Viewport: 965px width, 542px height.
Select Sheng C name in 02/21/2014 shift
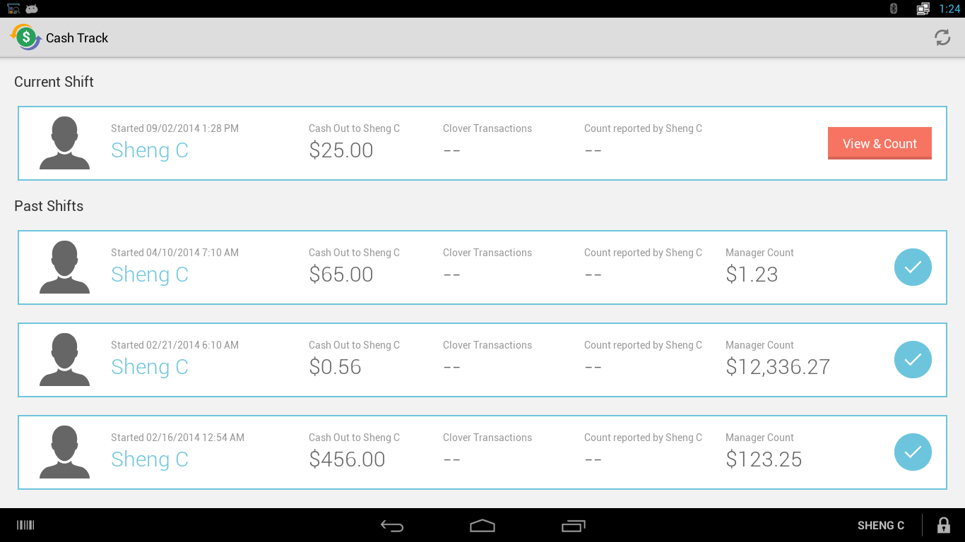click(x=150, y=367)
